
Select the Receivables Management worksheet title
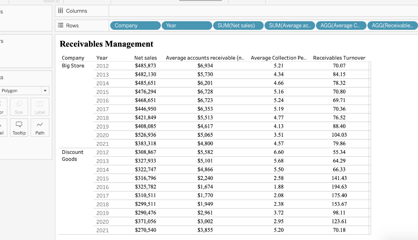(106, 44)
